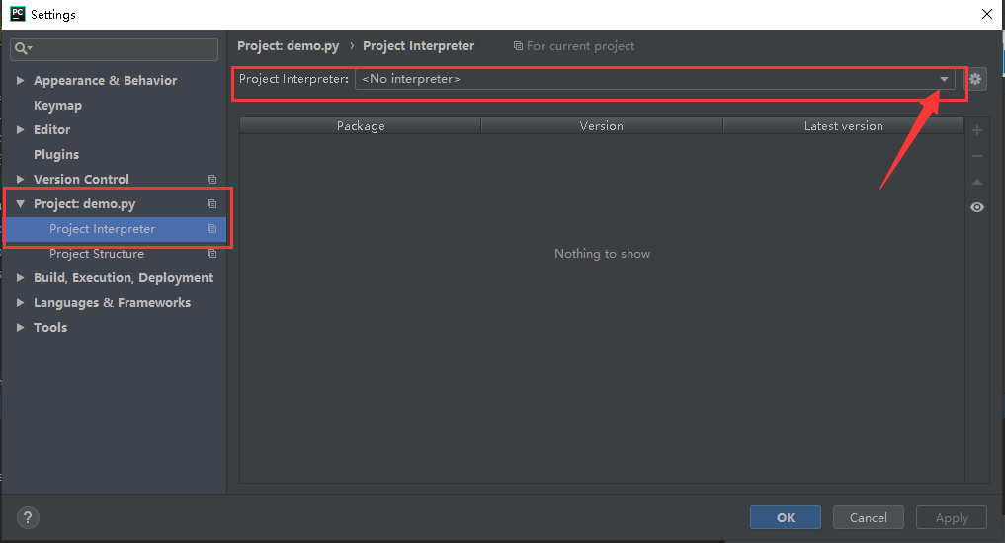Image resolution: width=1005 pixels, height=543 pixels.
Task: Expand the Tools section
Action: pyautogui.click(x=20, y=327)
